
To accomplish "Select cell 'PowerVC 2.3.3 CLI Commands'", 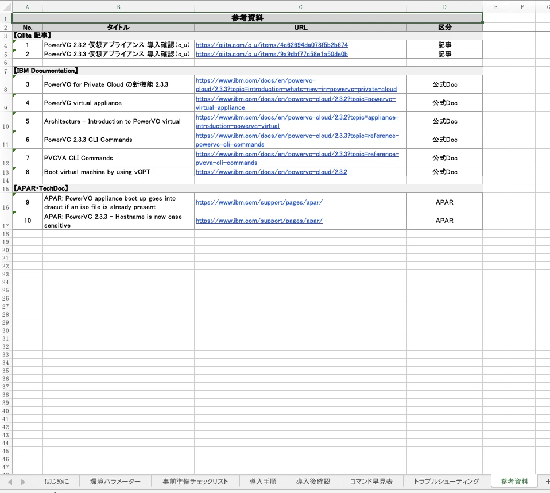I will tap(119, 140).
